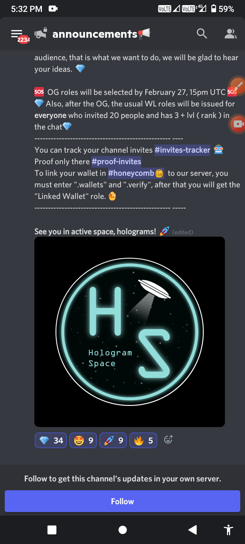This screenshot has width=245, height=544.
Task: Tap the Android back triangle button
Action: pos(193,530)
